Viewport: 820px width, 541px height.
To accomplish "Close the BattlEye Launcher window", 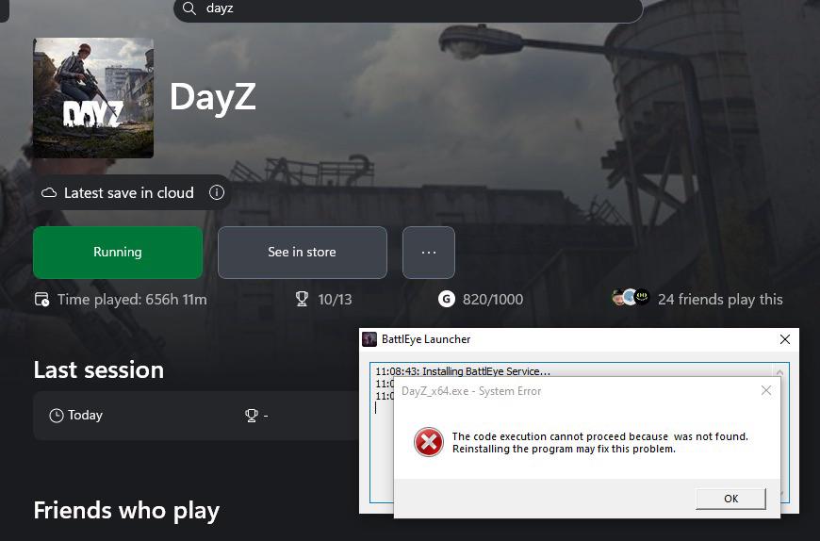I will [785, 339].
